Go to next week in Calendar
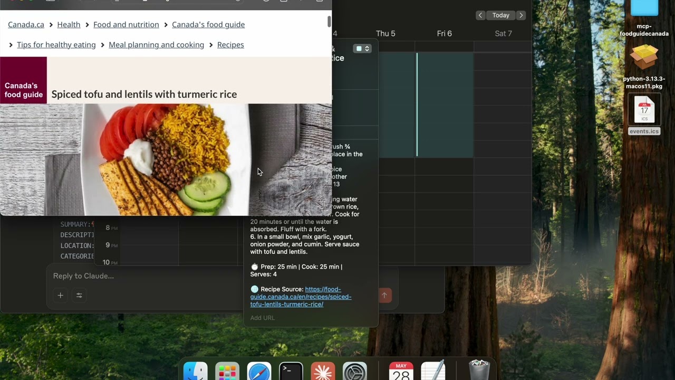Screen dimensions: 675x380 click(x=521, y=15)
